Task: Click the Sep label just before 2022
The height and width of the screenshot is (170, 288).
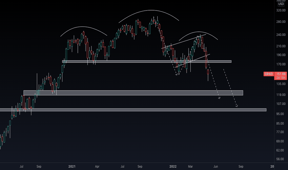Action: pos(140,167)
